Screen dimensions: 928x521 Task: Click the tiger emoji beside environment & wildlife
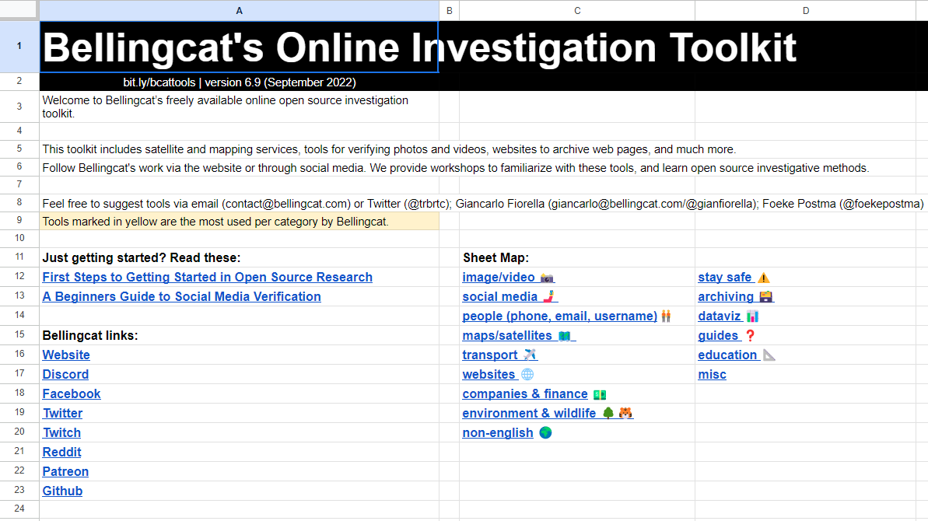pos(625,413)
